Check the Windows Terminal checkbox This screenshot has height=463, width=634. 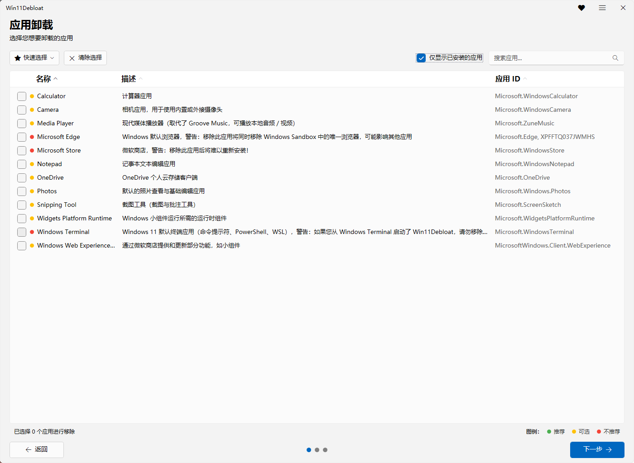pos(22,232)
